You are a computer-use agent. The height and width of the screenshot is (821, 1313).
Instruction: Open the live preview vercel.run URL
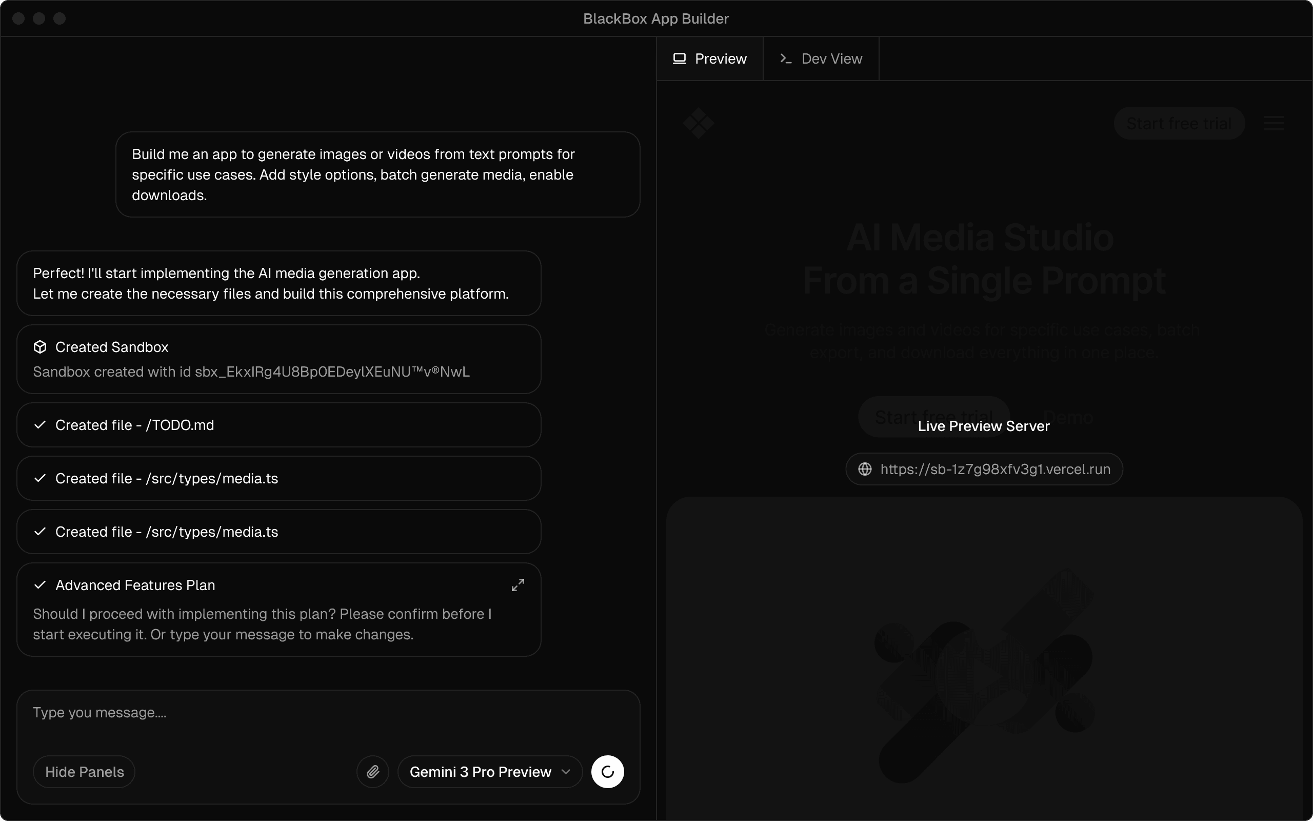[994, 469]
